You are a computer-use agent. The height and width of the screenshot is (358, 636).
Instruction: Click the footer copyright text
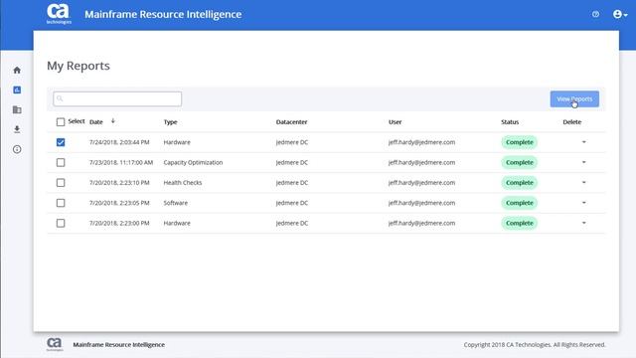535,345
